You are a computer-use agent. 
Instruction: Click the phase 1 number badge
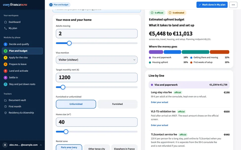(x=6, y=44)
